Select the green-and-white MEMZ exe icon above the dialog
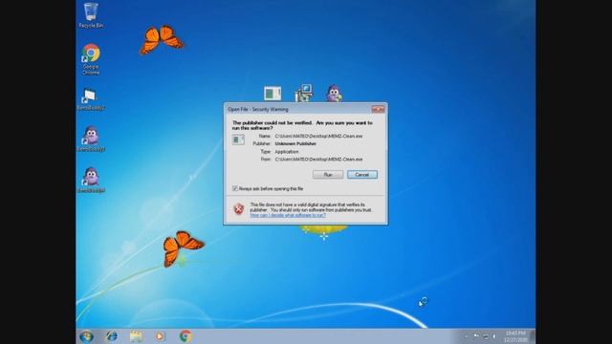This screenshot has width=612, height=344. pos(273,94)
